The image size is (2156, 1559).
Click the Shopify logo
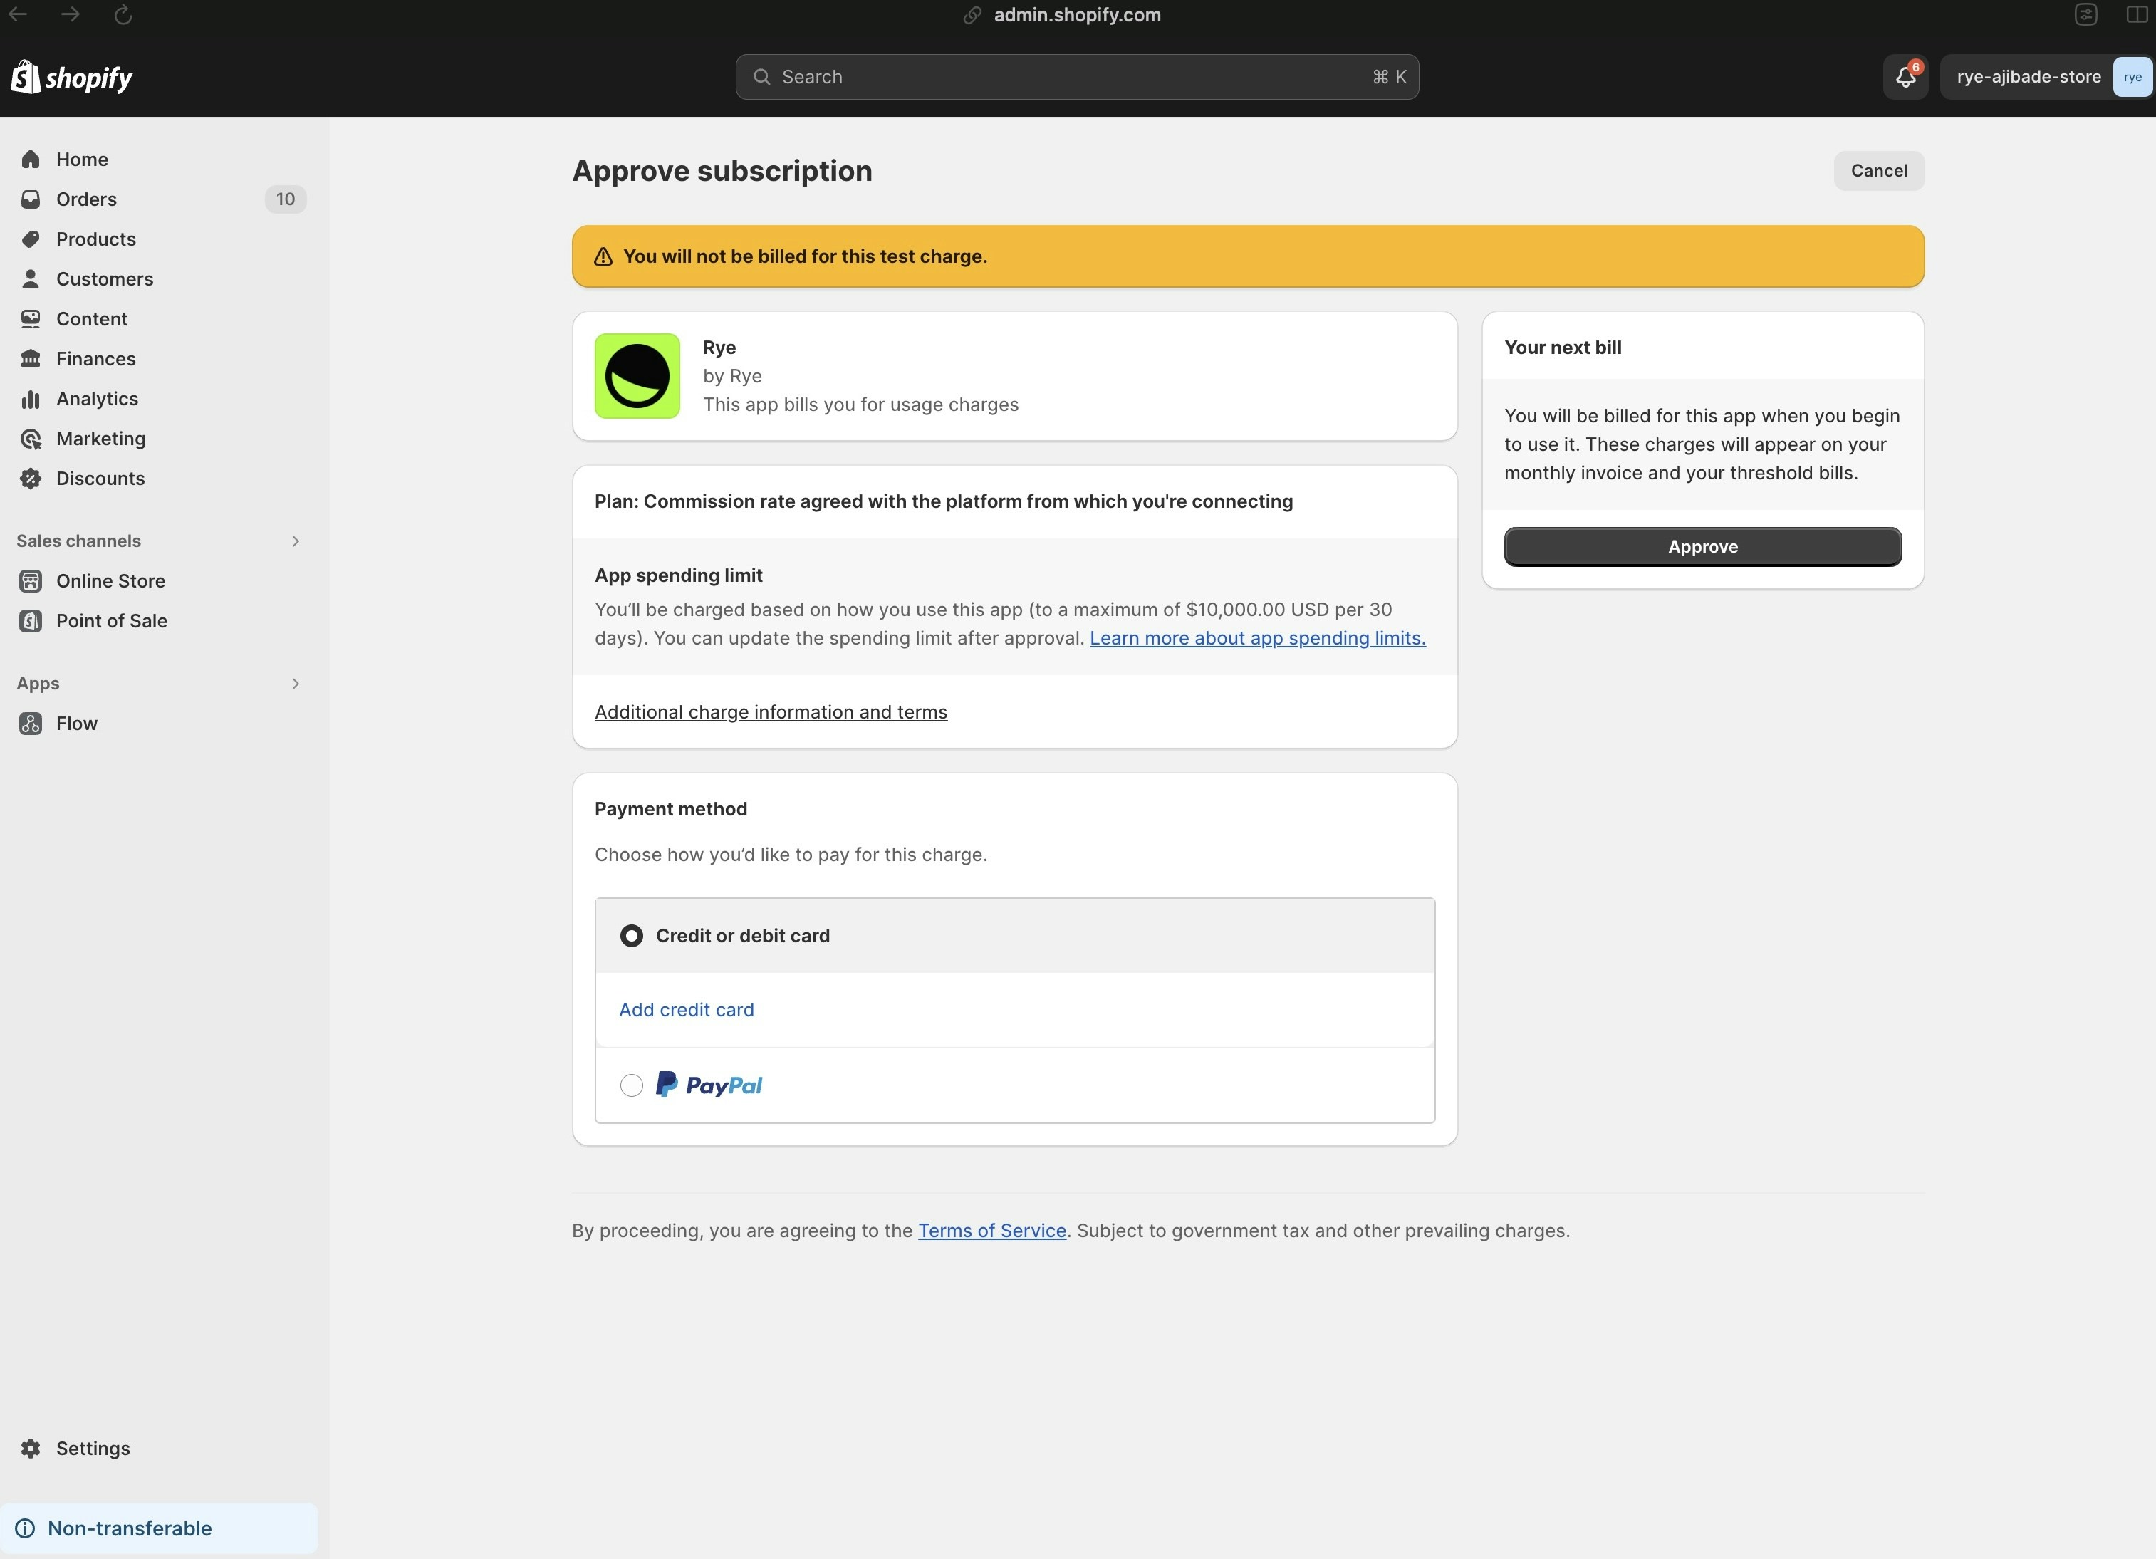[71, 77]
